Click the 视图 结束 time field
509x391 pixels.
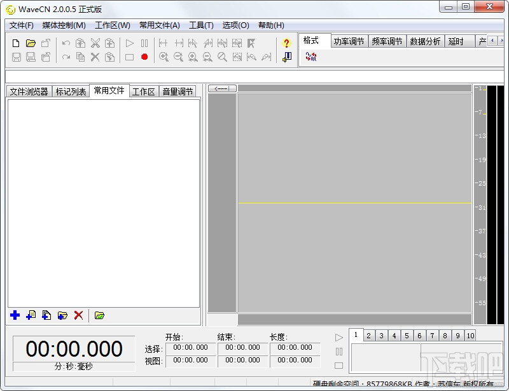242,360
